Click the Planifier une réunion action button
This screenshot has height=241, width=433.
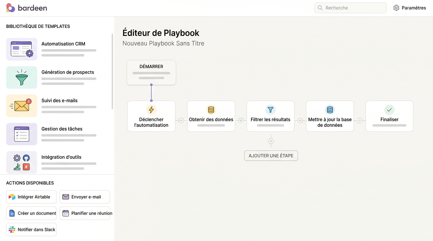click(85, 213)
